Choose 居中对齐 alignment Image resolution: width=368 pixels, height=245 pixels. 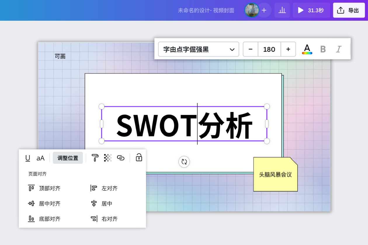(44, 204)
